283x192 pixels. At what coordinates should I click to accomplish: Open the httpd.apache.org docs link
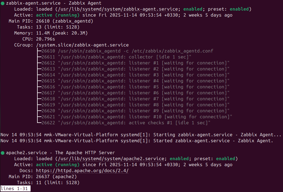coord(82,171)
